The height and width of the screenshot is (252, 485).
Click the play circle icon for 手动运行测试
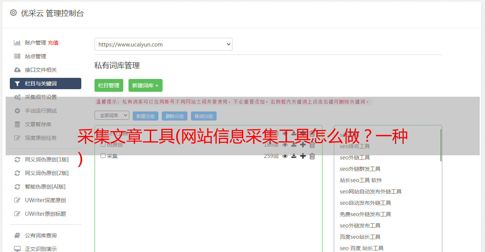tap(17, 111)
